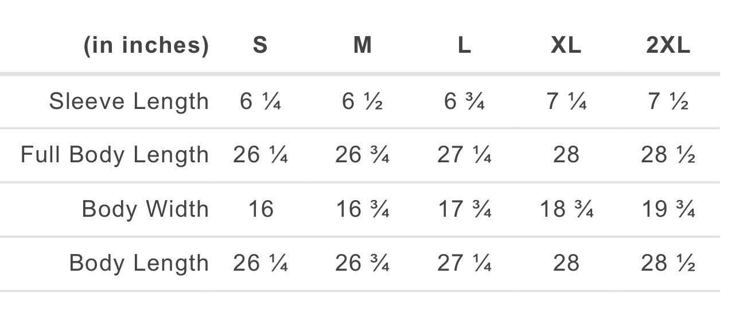Click the Body Width value 16 for S
The image size is (751, 320).
(260, 209)
